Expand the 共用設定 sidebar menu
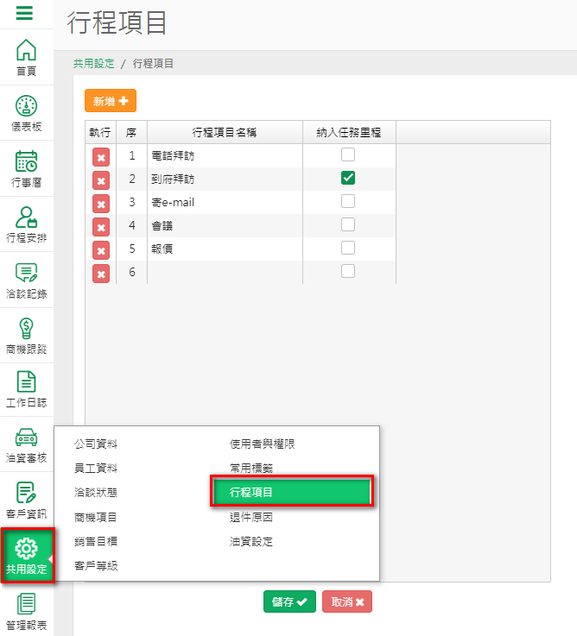Viewport: 577px width, 636px height. (26, 556)
